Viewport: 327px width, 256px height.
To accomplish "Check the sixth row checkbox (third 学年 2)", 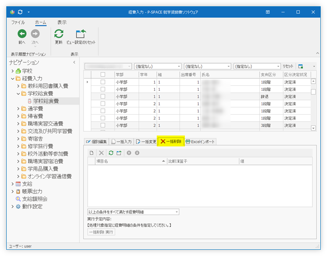I will [103, 118].
